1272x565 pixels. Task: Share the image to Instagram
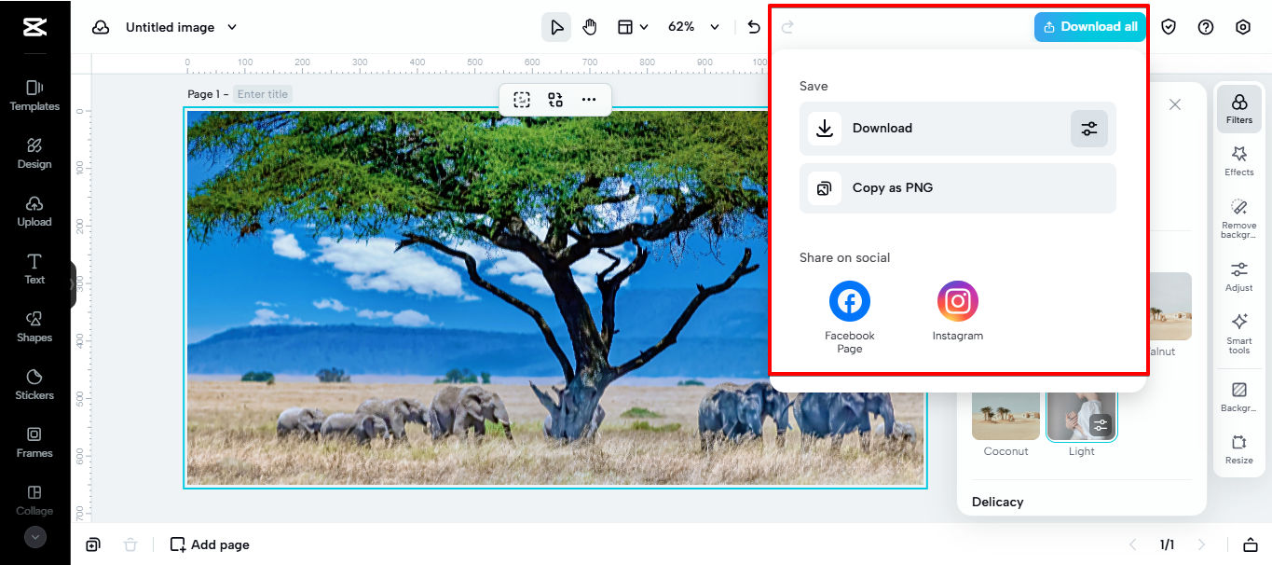pos(957,300)
